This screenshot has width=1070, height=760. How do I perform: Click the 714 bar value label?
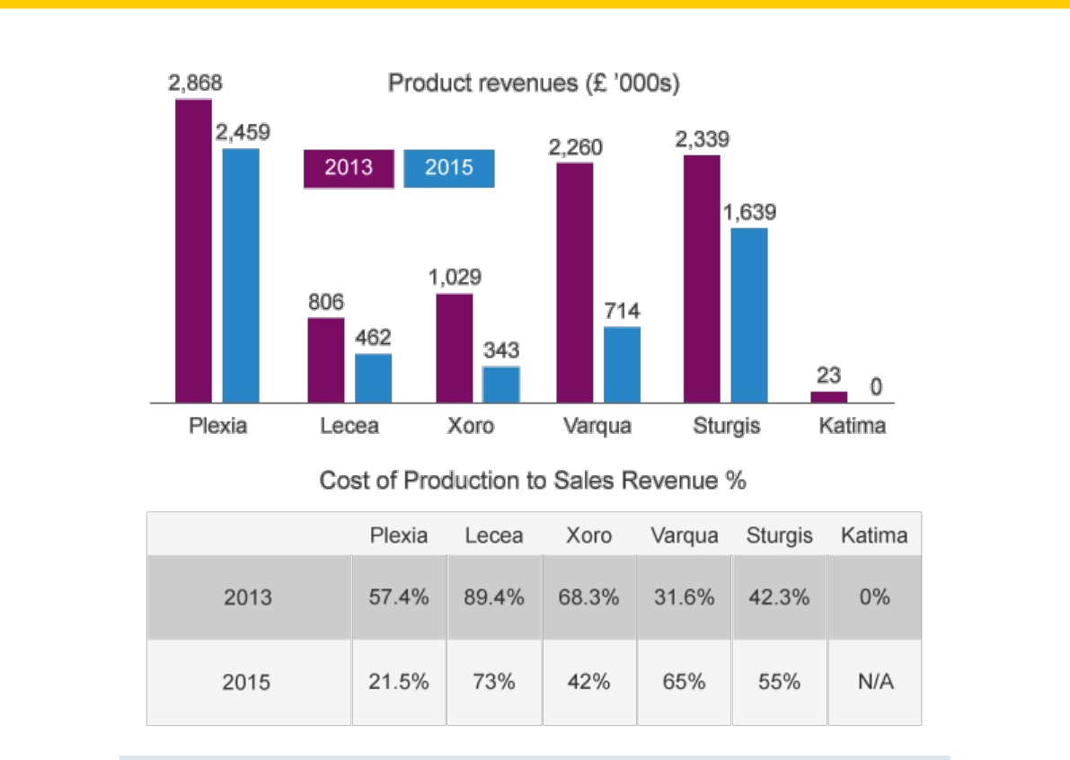click(x=622, y=311)
